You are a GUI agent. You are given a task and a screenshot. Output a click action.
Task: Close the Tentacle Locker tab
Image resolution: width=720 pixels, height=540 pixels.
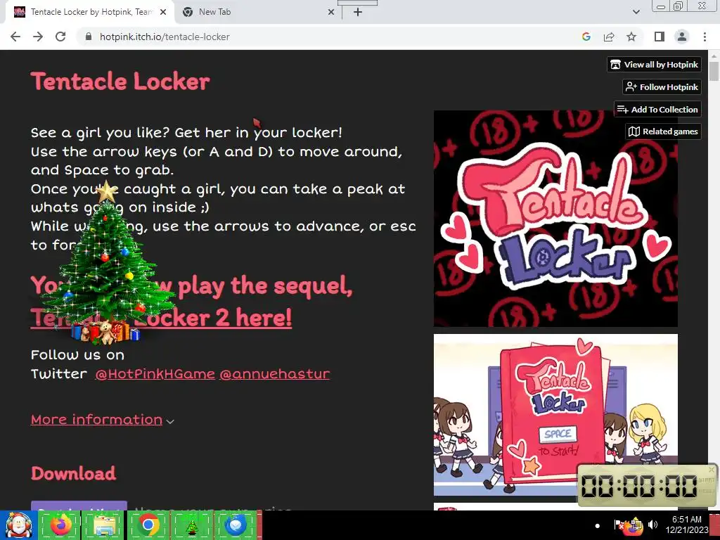pos(163,13)
